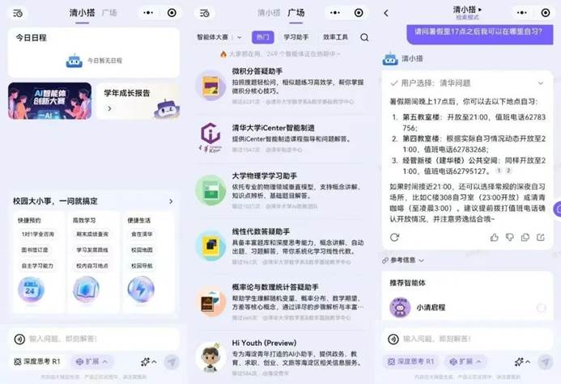This screenshot has height=384, width=561.
Task: Select the radio circle beside 小清启程
Action: click(541, 307)
